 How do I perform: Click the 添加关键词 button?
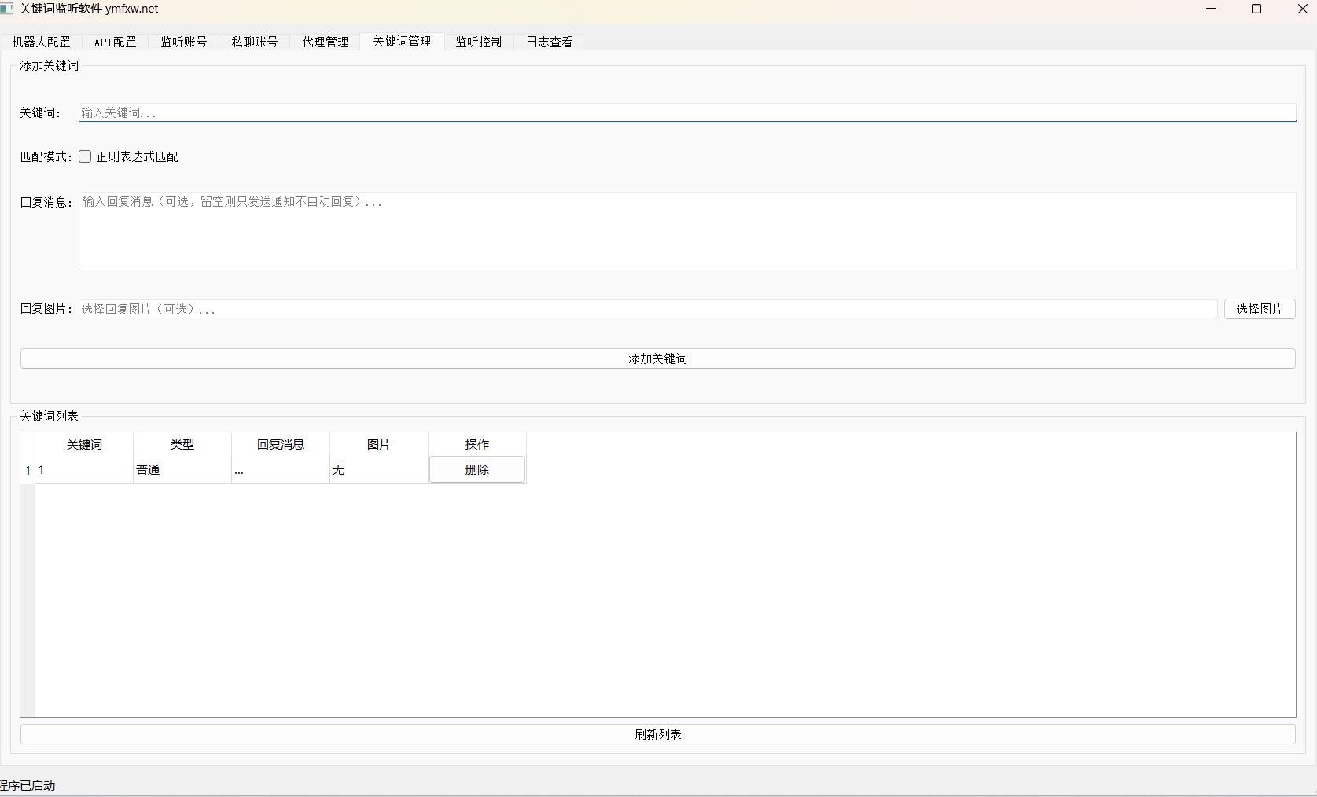click(x=657, y=358)
